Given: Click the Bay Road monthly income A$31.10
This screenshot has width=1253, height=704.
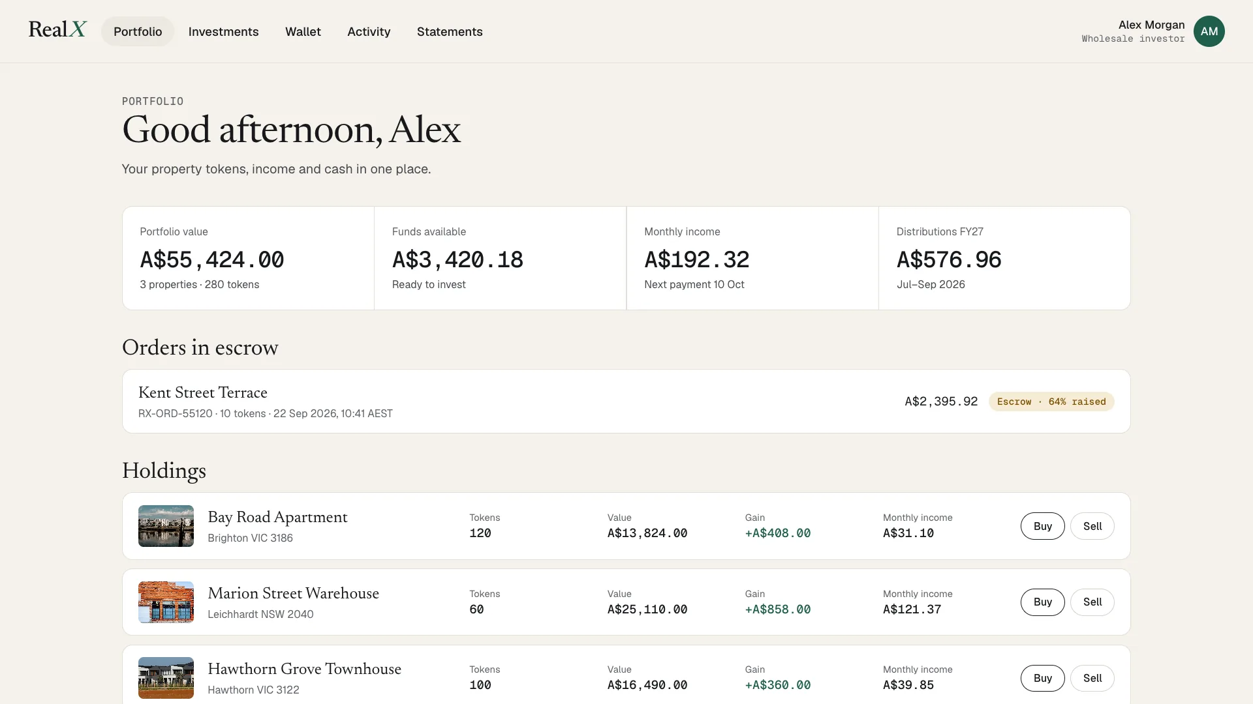Looking at the screenshot, I should pyautogui.click(x=908, y=533).
